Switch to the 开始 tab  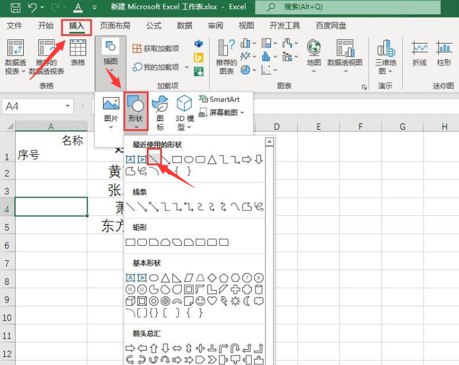46,26
